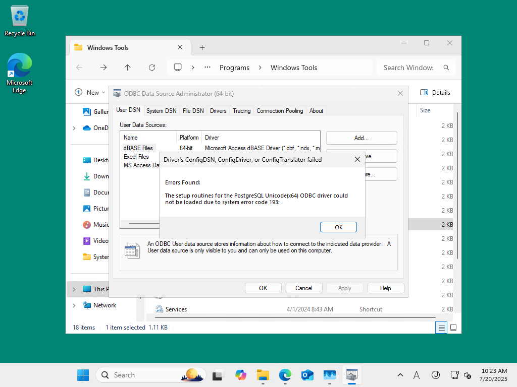Viewport: 517px width, 387px height.
Task: Go to the Tracing tab
Action: coord(242,111)
